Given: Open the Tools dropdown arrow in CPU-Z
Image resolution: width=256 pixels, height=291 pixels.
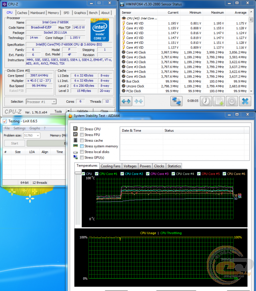Looking at the screenshot, I should click(x=68, y=111).
